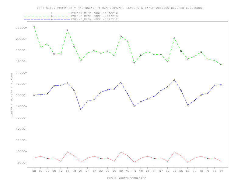The width and height of the screenshot is (241, 186).
Task: Click the green dashed legend line sample
Action: (47, 16)
